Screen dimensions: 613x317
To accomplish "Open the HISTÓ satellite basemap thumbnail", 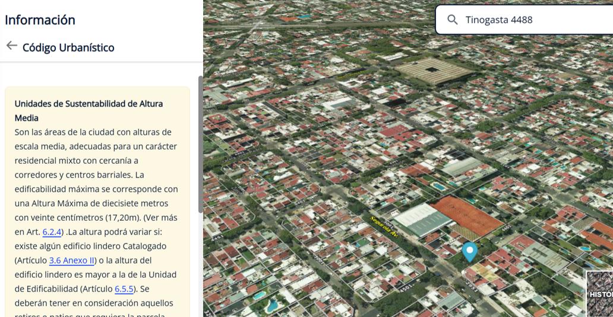I will click(600, 293).
